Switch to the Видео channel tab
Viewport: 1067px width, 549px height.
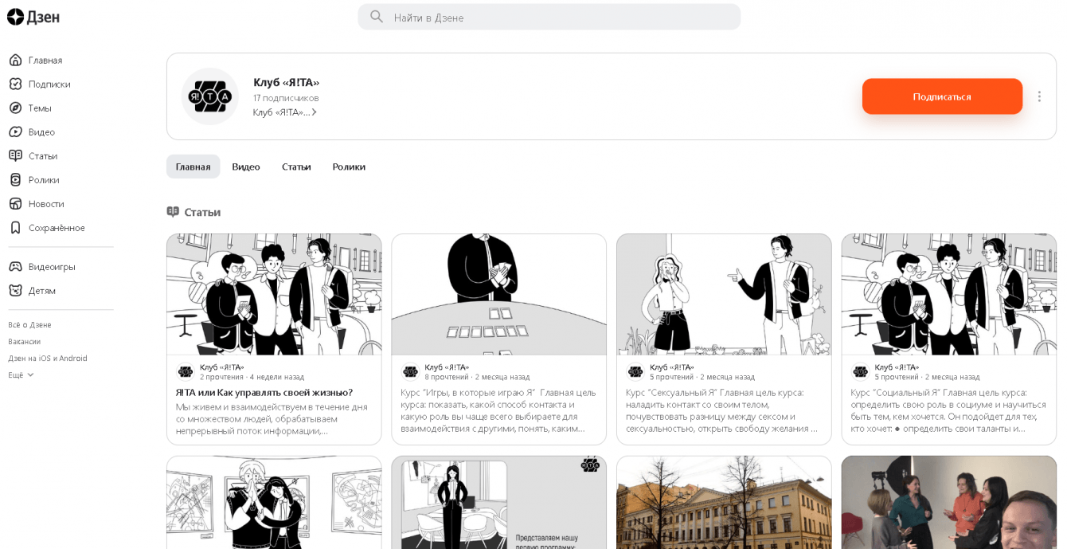pos(246,167)
